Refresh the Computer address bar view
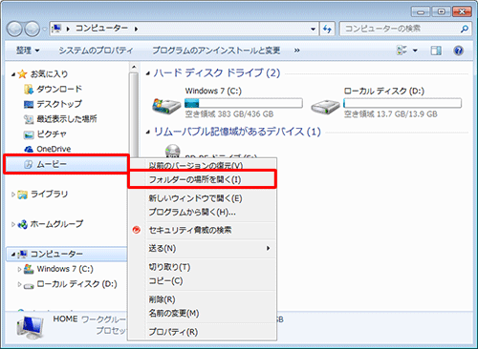478x349 pixels. click(327, 30)
